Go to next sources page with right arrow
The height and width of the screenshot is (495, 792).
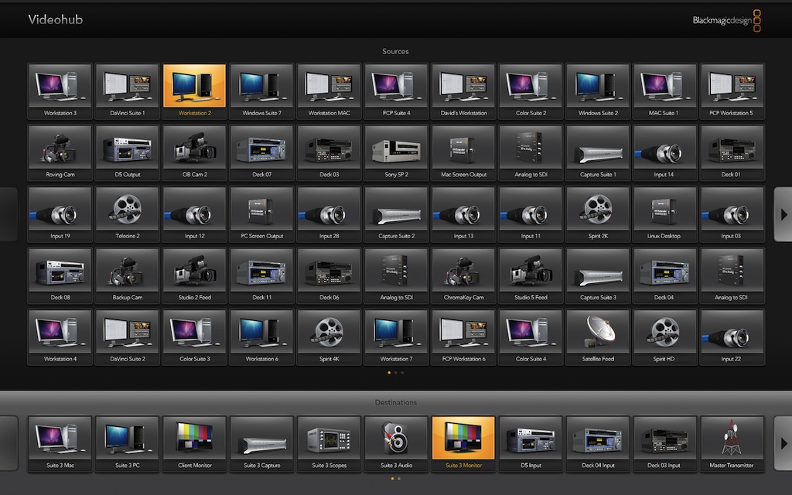[782, 213]
